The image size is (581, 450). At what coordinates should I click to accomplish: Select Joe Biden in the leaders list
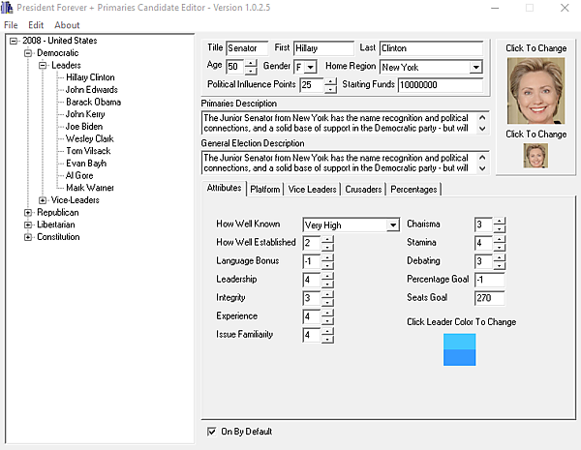[x=84, y=127]
